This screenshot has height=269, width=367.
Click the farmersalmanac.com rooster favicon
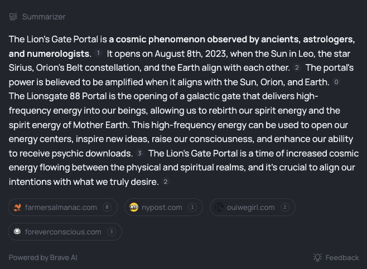(x=17, y=207)
